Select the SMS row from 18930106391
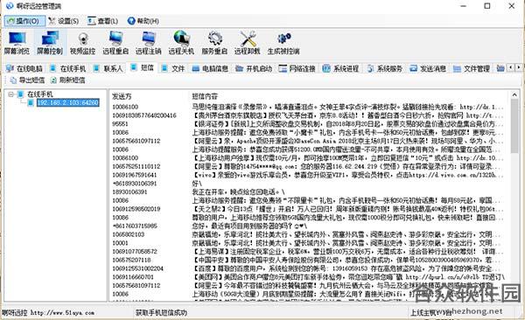525x320 pixels. [x=308, y=191]
